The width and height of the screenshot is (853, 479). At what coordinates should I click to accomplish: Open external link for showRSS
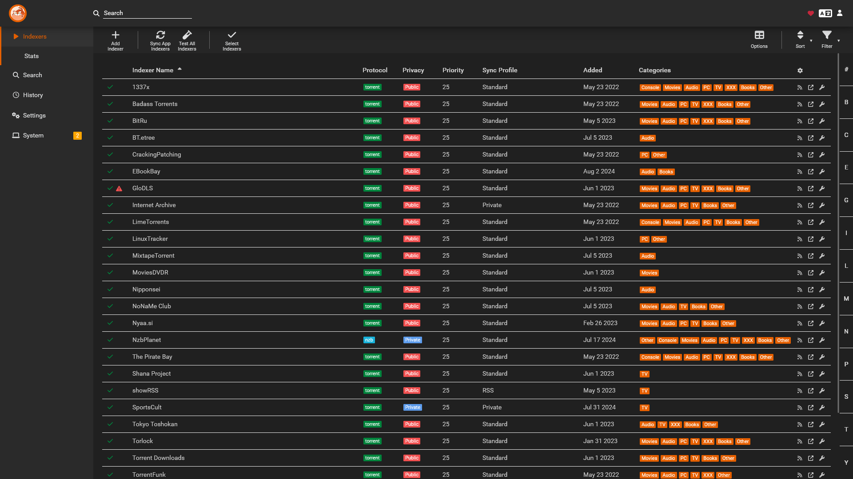pyautogui.click(x=811, y=391)
